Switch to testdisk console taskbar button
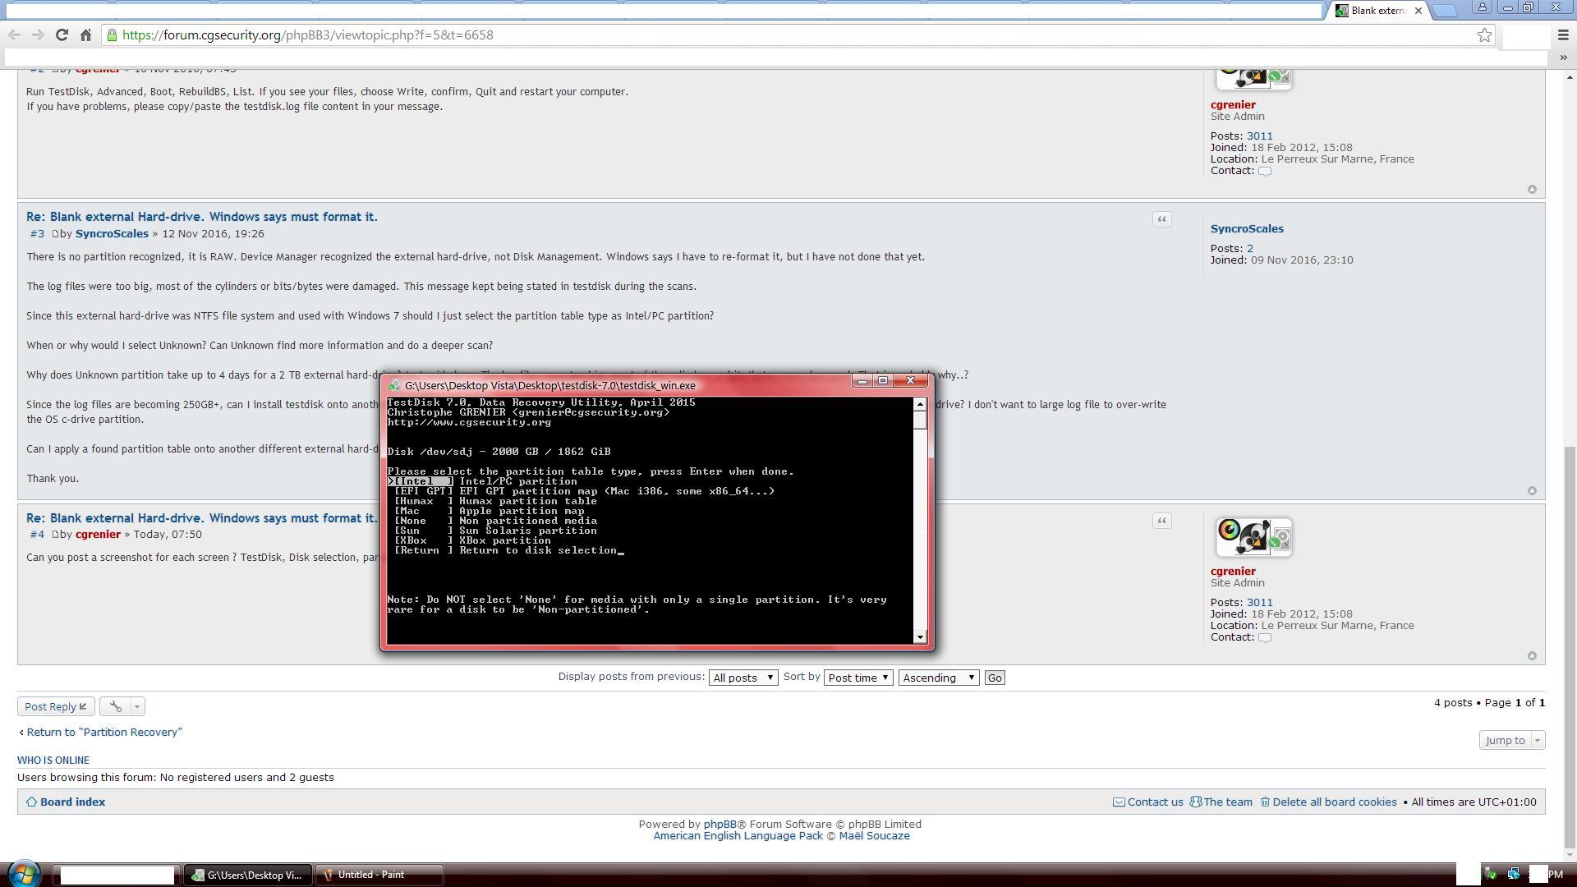 point(247,875)
